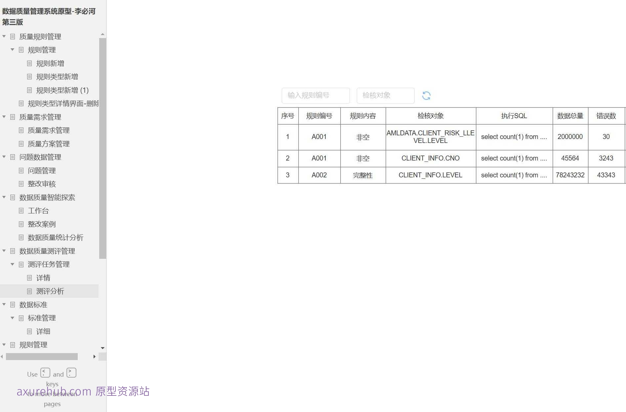Click the page icon beside 详细 under 标准管理
This screenshot has width=626, height=412.
coord(29,331)
